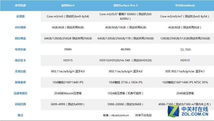This screenshot has height=121, width=214.
Task: Click the 备注 row label
Action: 20,115
